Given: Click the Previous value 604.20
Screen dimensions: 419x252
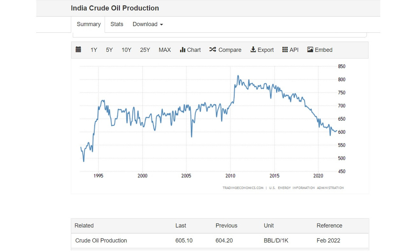Looking at the screenshot, I should pos(224,241).
